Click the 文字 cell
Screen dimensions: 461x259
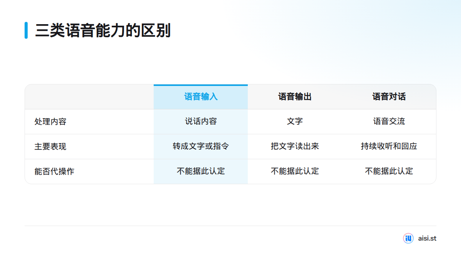[295, 122]
